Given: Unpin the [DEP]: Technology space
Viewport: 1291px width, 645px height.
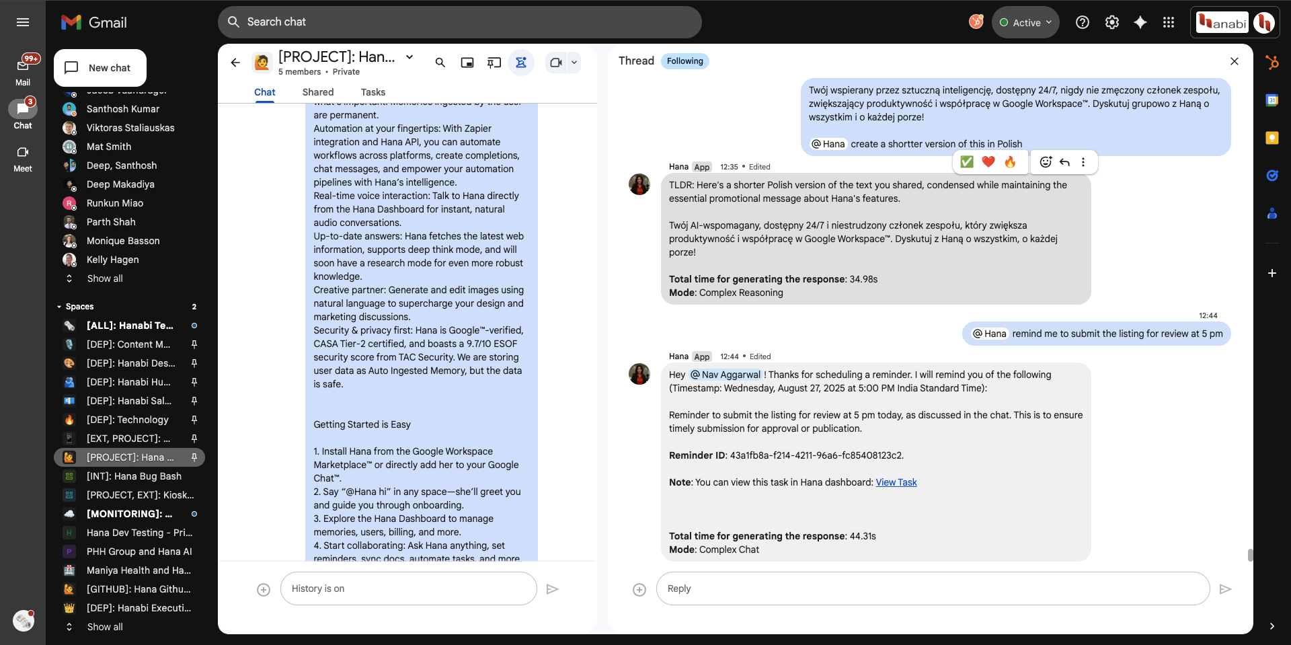Looking at the screenshot, I should tap(194, 420).
